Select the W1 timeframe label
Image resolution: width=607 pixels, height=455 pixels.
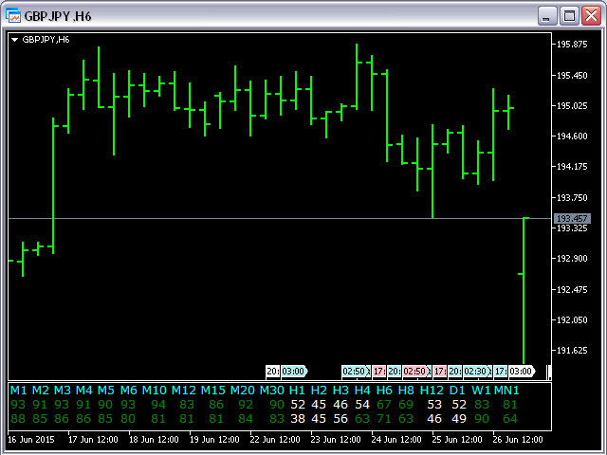482,391
